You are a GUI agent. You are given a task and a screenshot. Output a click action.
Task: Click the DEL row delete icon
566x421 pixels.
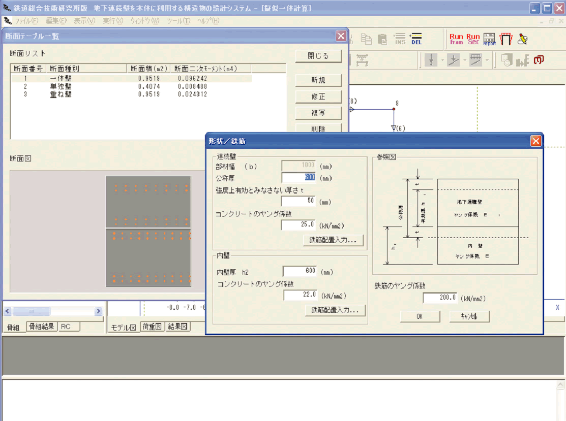coord(416,39)
